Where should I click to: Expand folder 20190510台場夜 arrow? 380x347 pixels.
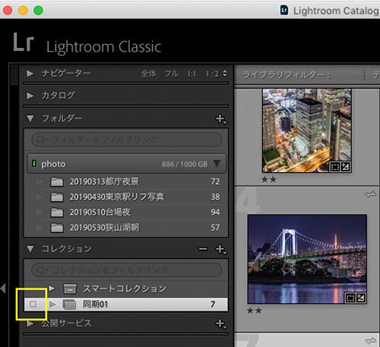[40, 212]
